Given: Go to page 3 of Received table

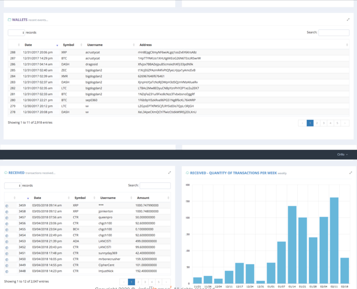Looking at the screenshot, I should [145, 282].
